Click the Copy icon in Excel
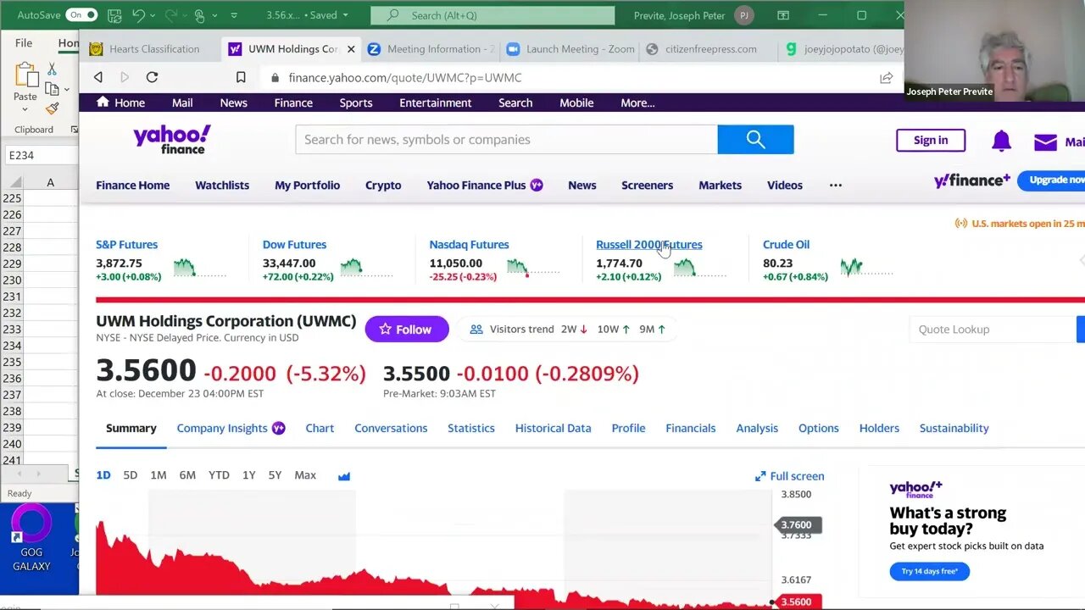This screenshot has width=1085, height=610. tap(52, 89)
